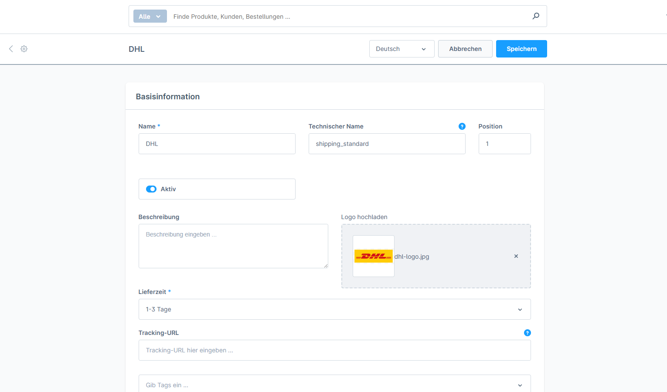667x392 pixels.
Task: Open the Alle search filter dropdown
Action: [x=150, y=17]
